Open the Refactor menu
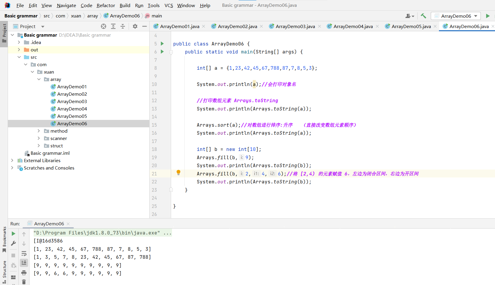The width and height of the screenshot is (495, 285). tap(106, 5)
